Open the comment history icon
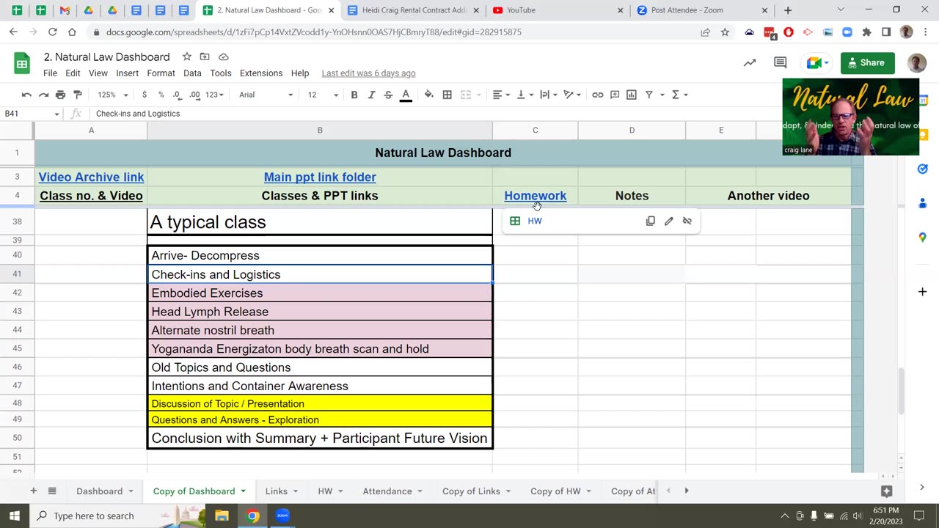Image resolution: width=939 pixels, height=528 pixels. point(781,63)
